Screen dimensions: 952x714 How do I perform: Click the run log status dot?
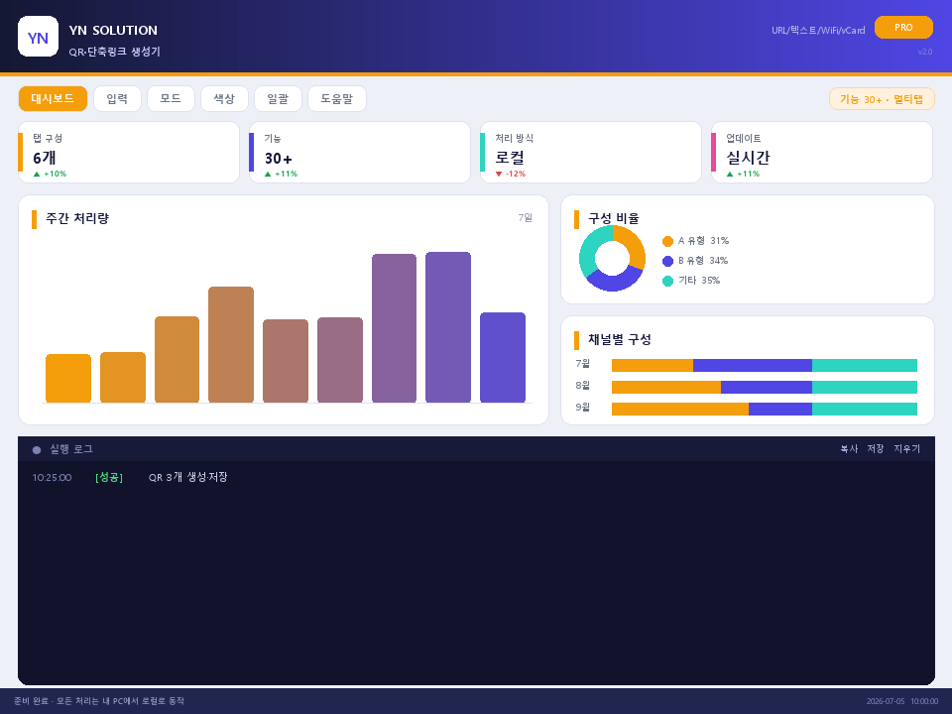(x=37, y=450)
